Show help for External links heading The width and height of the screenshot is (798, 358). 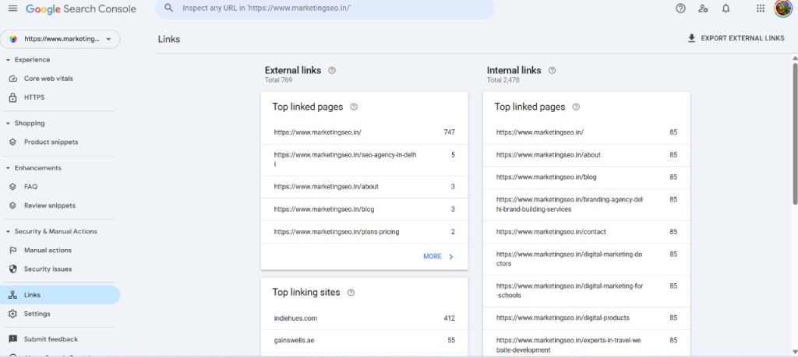coord(332,70)
